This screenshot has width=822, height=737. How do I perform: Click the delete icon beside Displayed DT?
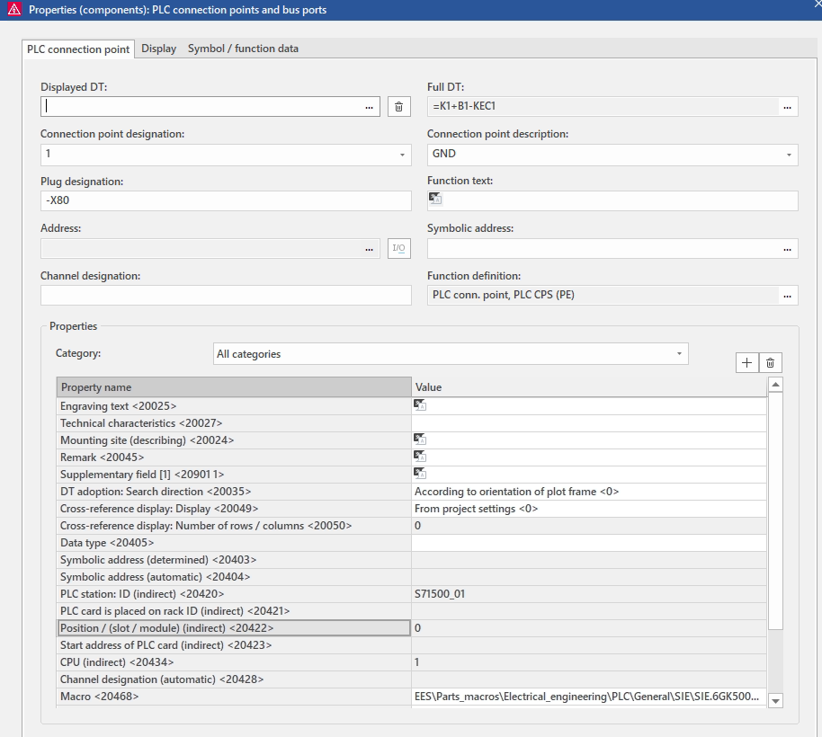399,107
